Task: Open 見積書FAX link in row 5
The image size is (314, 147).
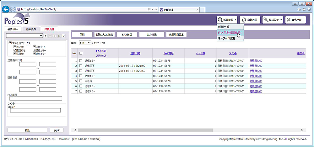Action: [256, 81]
